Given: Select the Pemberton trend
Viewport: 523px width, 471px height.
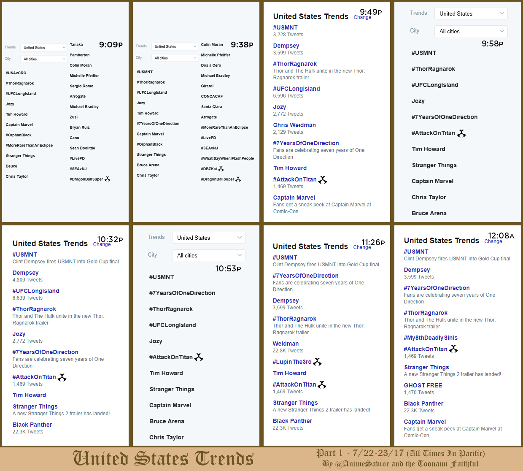Looking at the screenshot, I should tap(80, 55).
